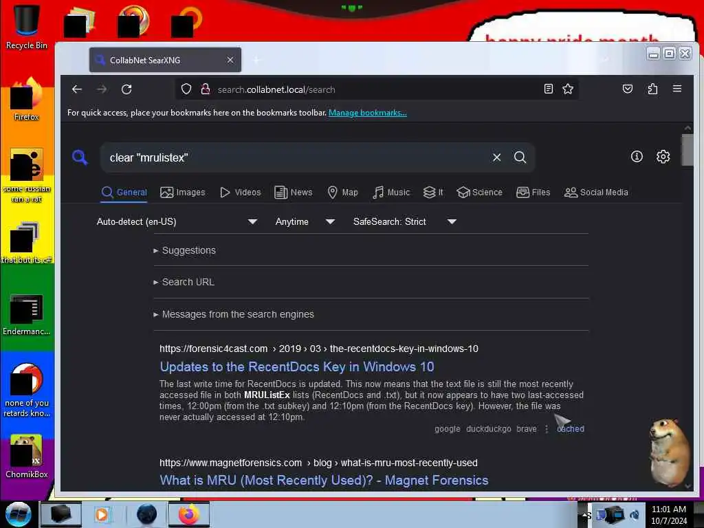704x528 pixels.
Task: Open the Pocket save icon
Action: [x=628, y=89]
